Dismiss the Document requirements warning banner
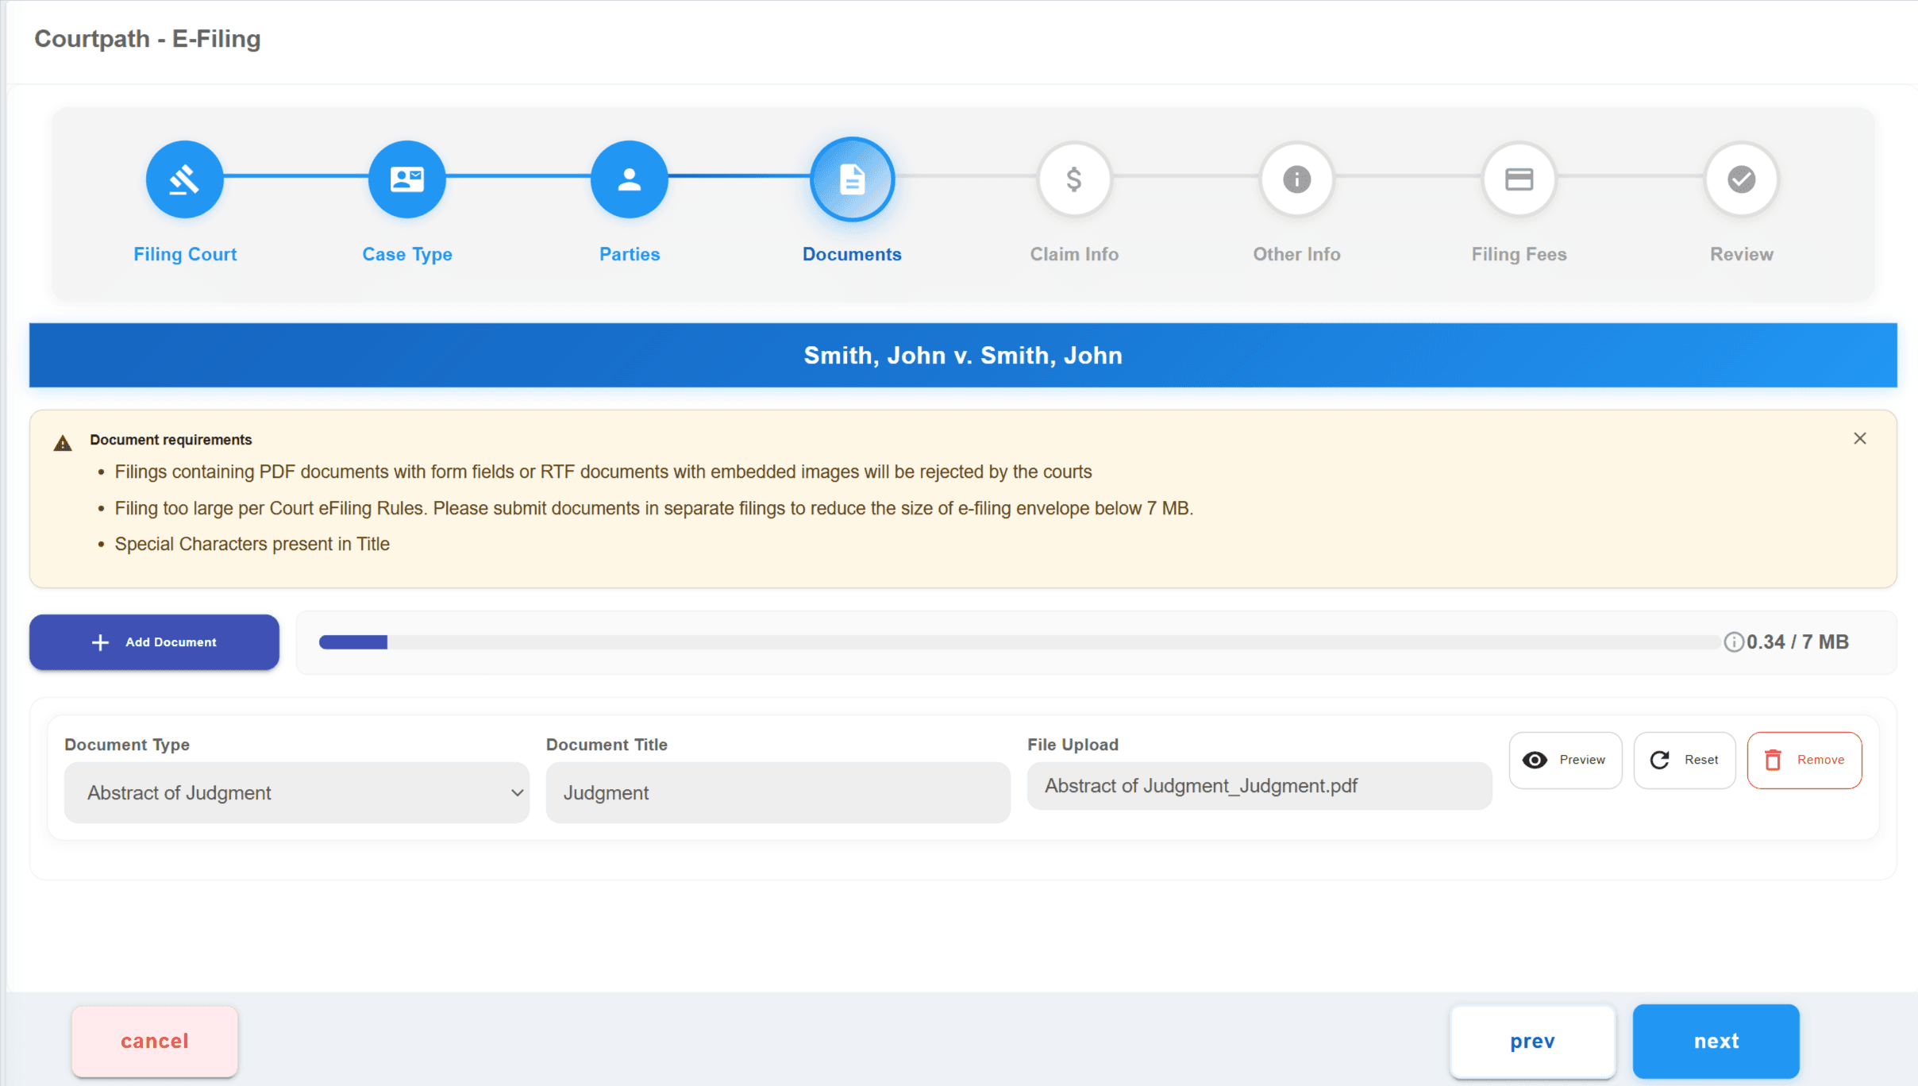Image resolution: width=1918 pixels, height=1086 pixels. pyautogui.click(x=1859, y=438)
